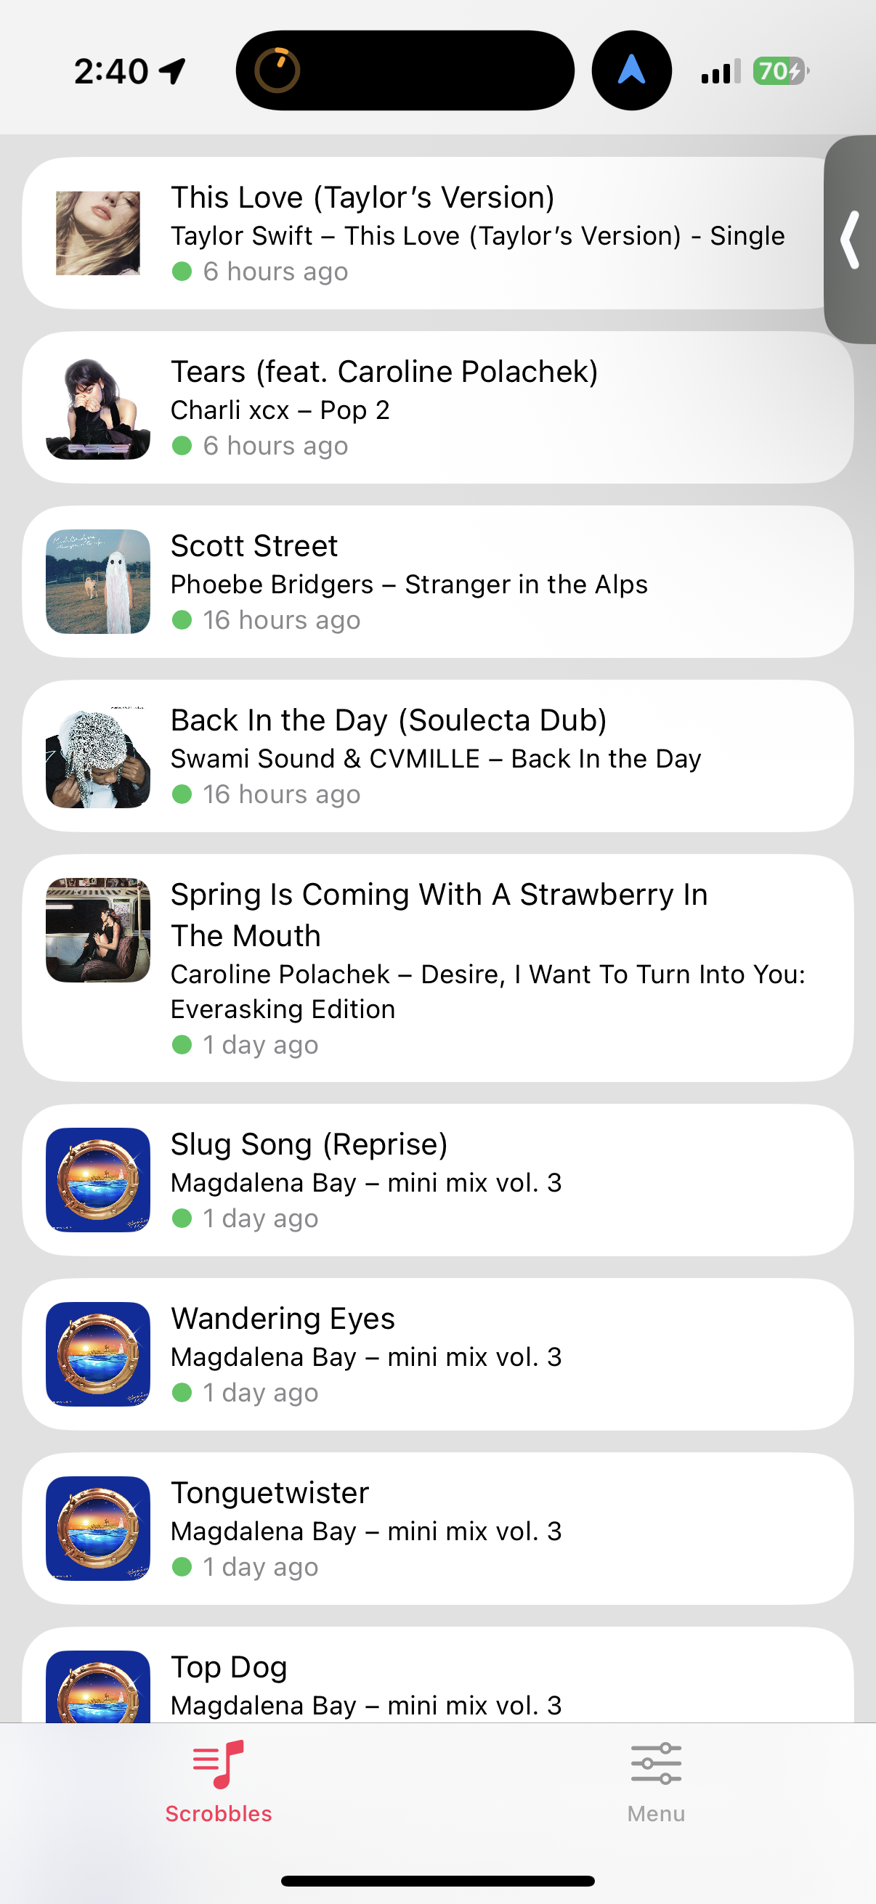Open the Menu tab
Viewport: 876px width, 1904px height.
tap(656, 1782)
